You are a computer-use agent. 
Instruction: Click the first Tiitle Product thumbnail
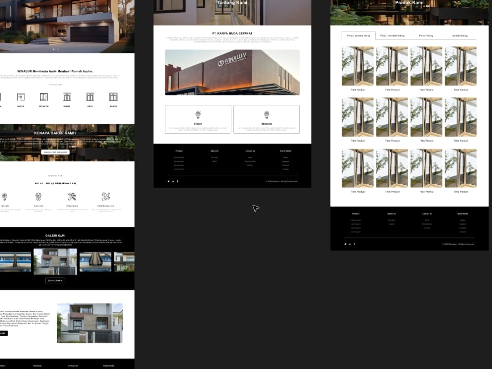357,65
